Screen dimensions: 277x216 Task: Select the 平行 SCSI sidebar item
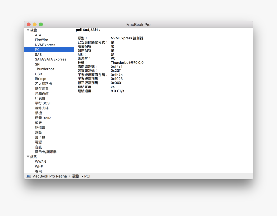tap(43, 103)
